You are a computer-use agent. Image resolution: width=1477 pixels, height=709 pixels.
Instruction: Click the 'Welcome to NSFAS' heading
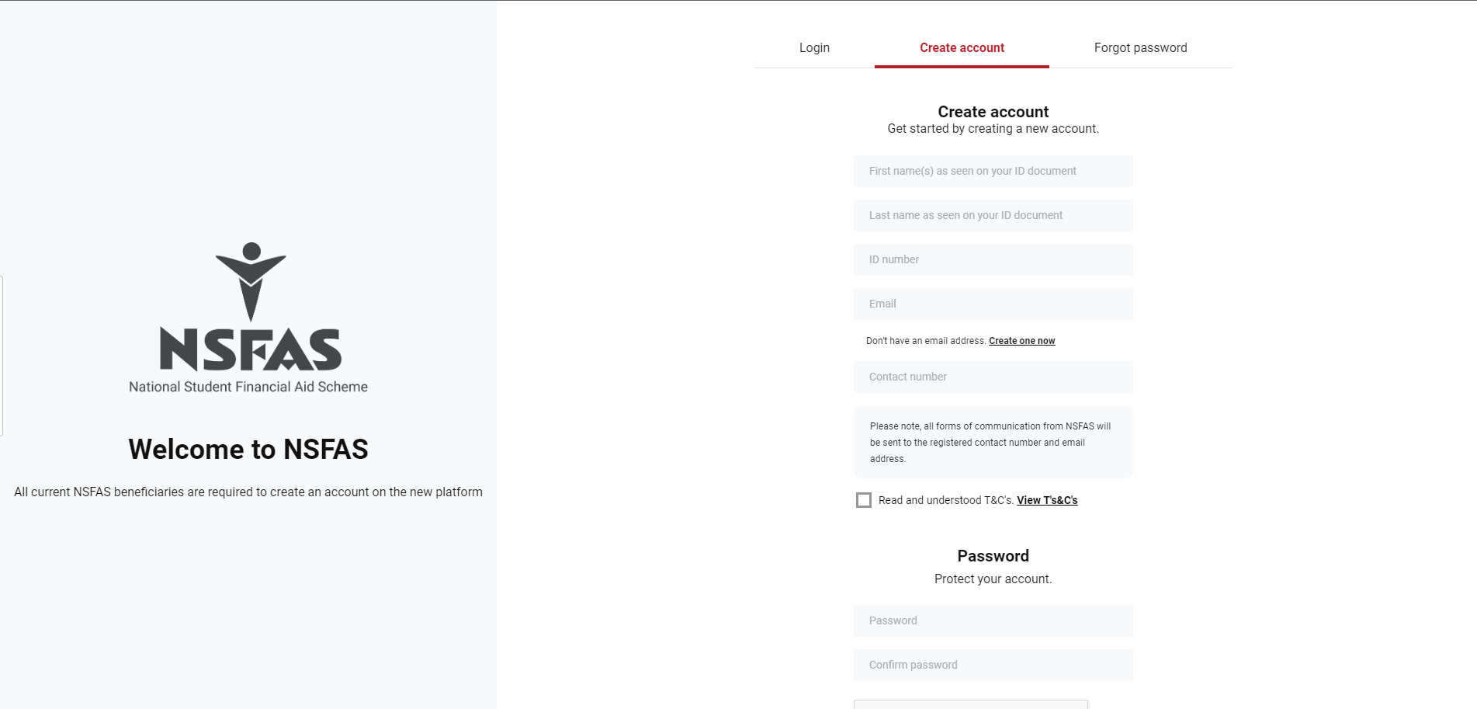248,449
